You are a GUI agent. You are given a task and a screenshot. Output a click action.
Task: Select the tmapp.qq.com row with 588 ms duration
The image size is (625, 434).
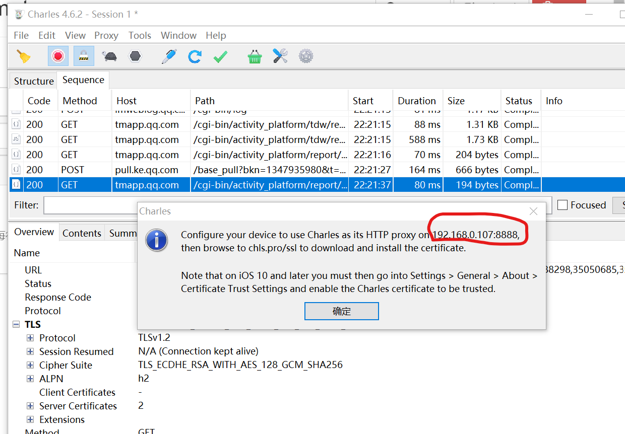pos(318,139)
